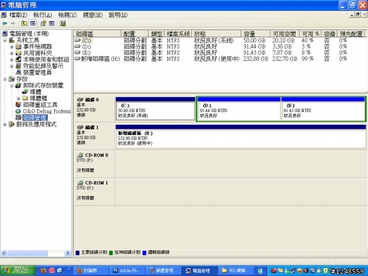The width and height of the screenshot is (368, 276).
Task: Expand the 媒體櫃 node
Action: click(x=18, y=98)
